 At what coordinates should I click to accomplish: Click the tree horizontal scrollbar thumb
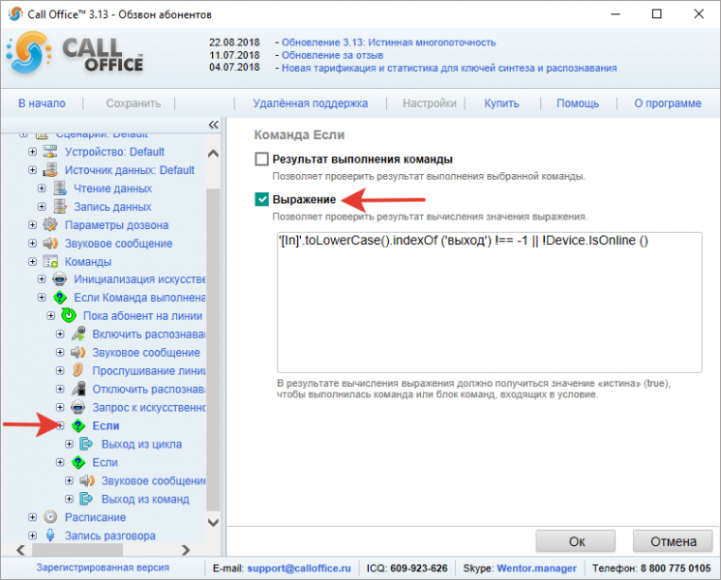point(77,550)
